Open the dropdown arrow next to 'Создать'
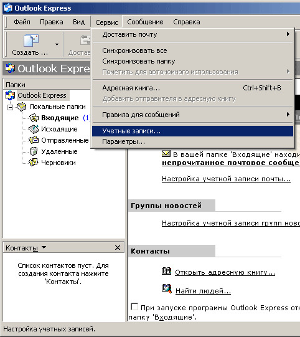This screenshot has width=300, height=337. tap(57, 44)
